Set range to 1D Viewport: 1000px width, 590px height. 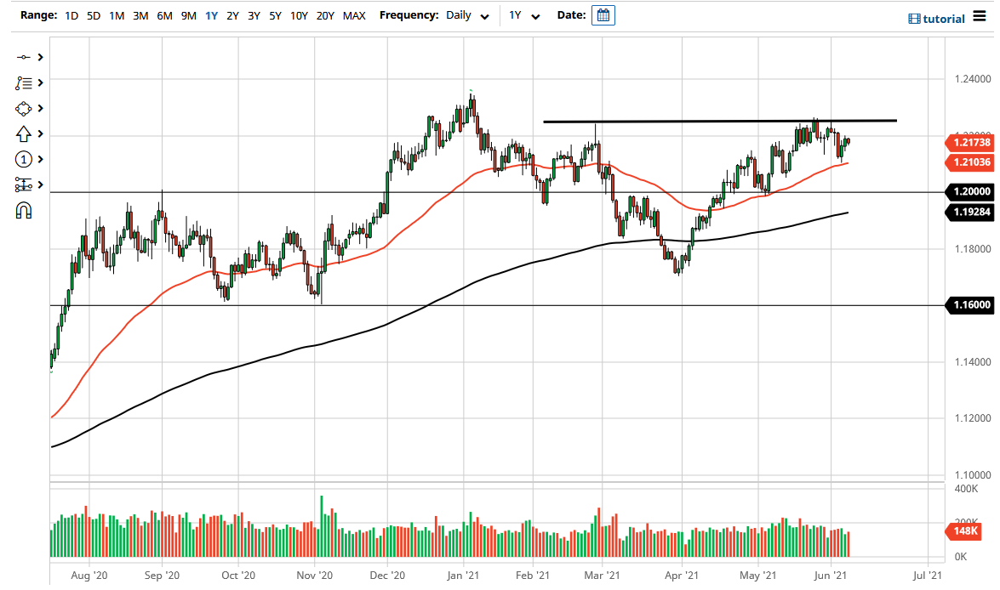[x=71, y=15]
